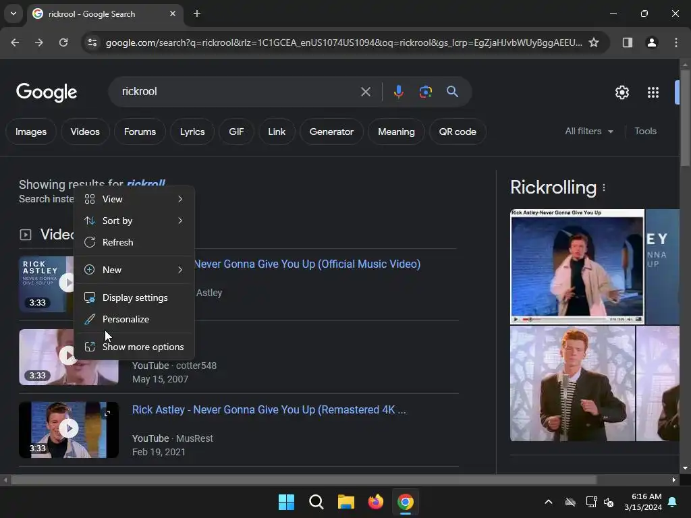Clear the search box with the X icon
This screenshot has height=518, width=691.
[x=365, y=92]
